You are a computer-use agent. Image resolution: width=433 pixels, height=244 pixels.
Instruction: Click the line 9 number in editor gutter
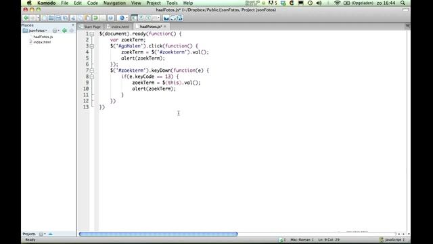coord(87,83)
